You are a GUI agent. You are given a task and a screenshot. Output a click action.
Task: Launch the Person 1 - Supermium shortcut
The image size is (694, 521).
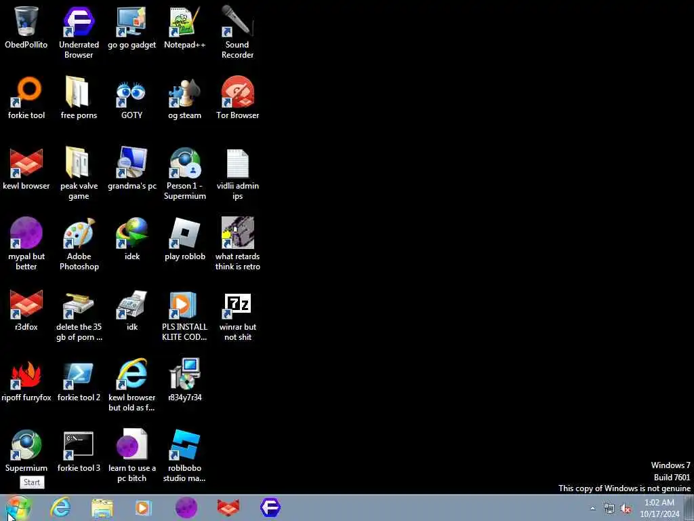tap(184, 173)
